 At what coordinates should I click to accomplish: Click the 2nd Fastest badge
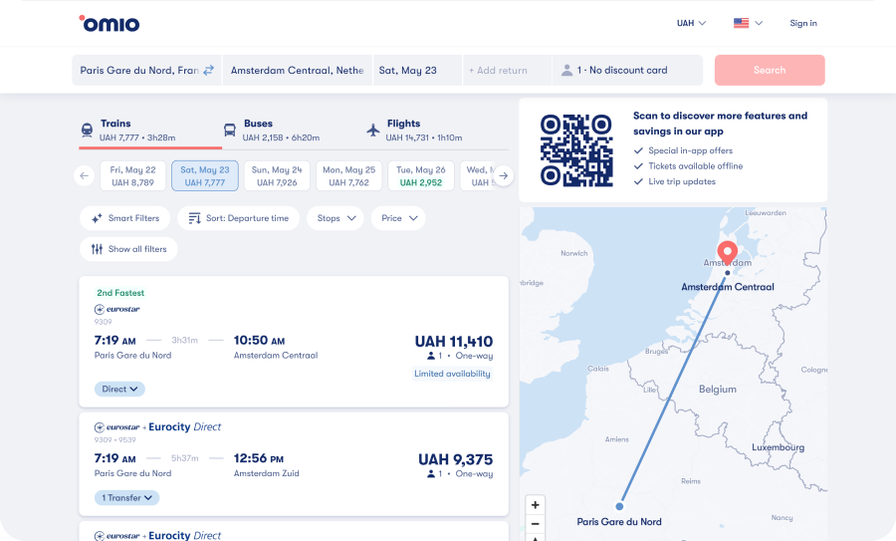point(120,293)
